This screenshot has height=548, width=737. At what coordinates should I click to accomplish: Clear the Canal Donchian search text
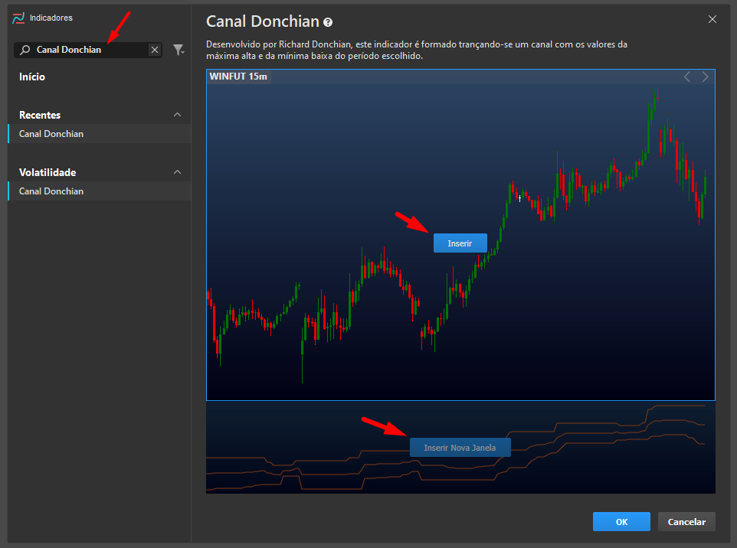click(x=155, y=50)
